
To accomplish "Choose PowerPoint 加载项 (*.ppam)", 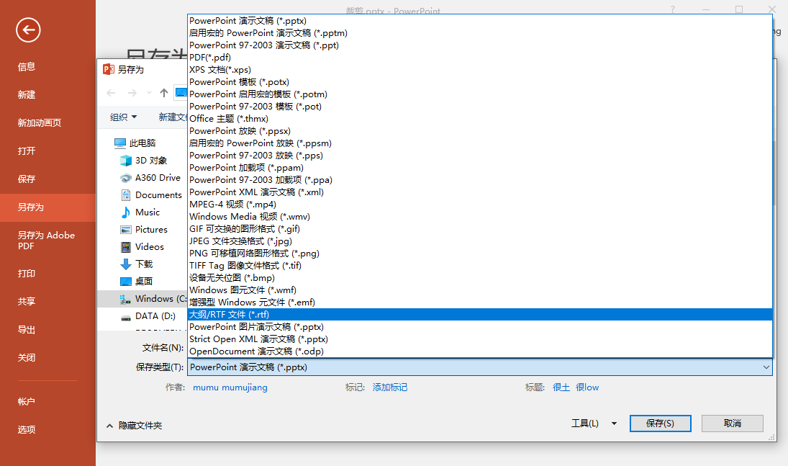I will pos(479,168).
